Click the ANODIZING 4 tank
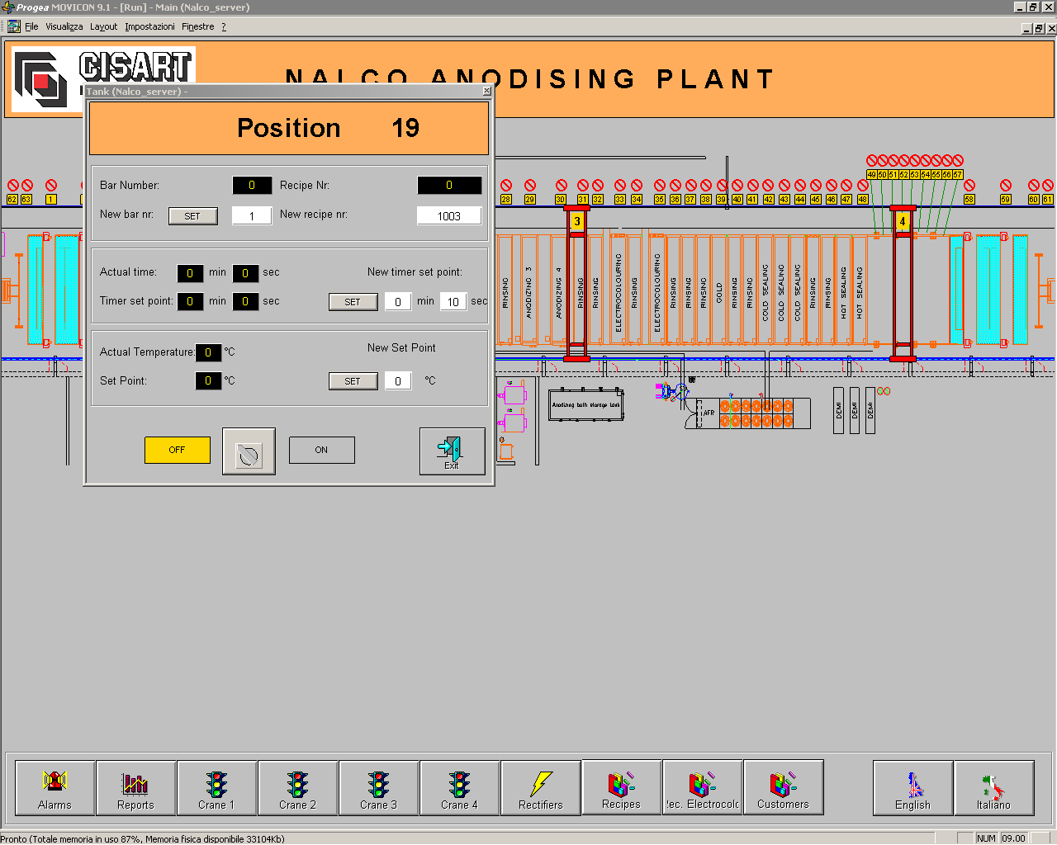The image size is (1057, 845). click(559, 290)
